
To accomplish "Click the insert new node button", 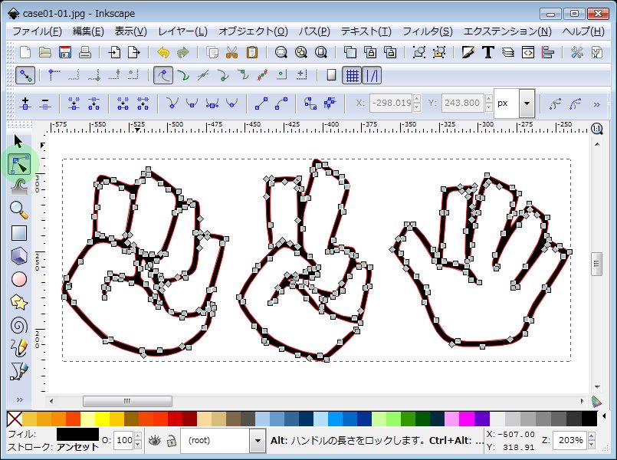I will point(25,103).
